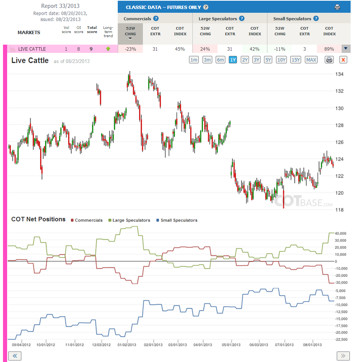Toggle the Commercials series in legend
This screenshot has width=354, height=362.
tap(87, 220)
